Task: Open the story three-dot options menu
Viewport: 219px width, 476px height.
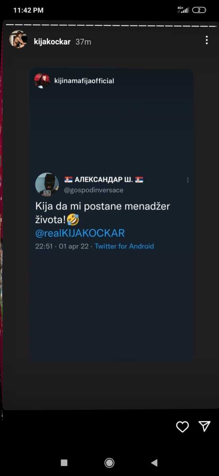Action: point(206,40)
